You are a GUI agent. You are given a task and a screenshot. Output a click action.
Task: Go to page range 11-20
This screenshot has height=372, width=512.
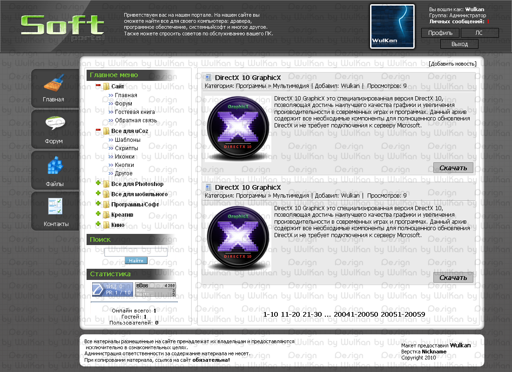click(290, 314)
